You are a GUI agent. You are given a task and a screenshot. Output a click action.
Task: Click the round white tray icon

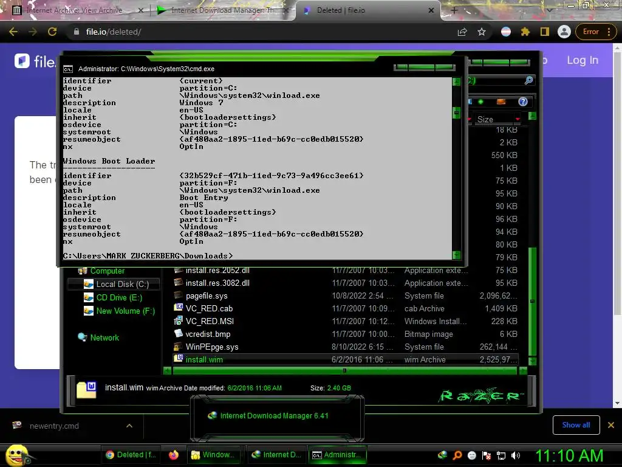(x=472, y=455)
